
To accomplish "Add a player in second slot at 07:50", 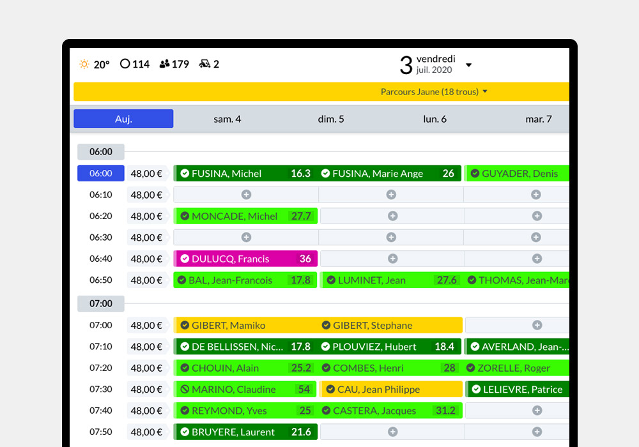I will tap(393, 432).
